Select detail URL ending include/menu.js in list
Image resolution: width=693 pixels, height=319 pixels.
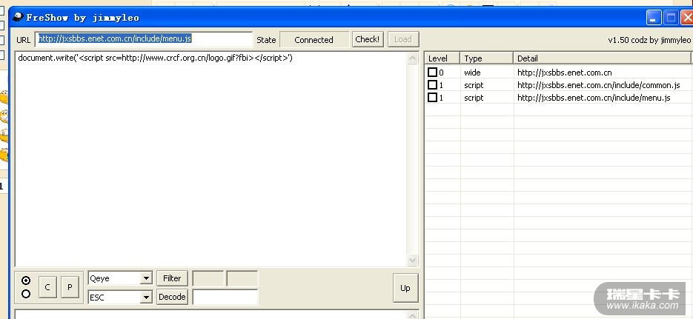594,98
